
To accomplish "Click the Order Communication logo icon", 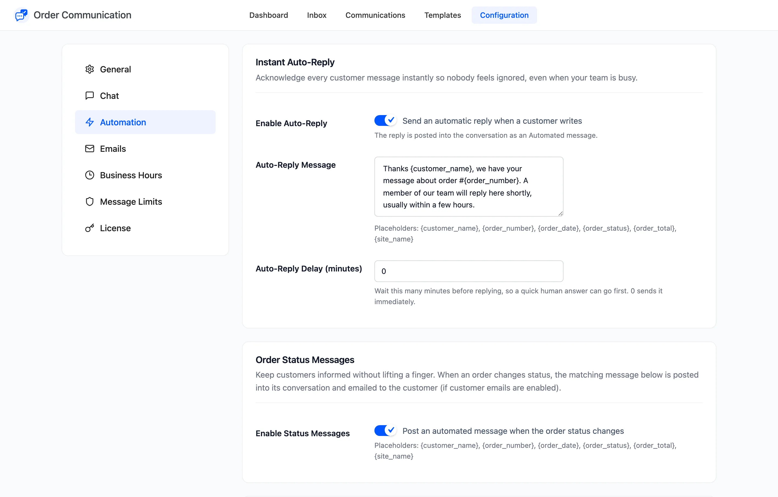I will (22, 15).
